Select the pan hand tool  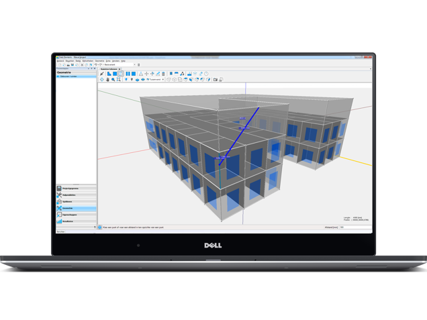click(x=107, y=79)
